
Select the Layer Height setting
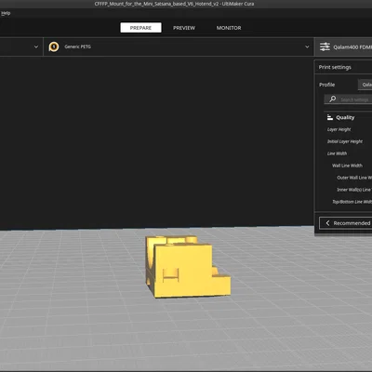coord(339,129)
